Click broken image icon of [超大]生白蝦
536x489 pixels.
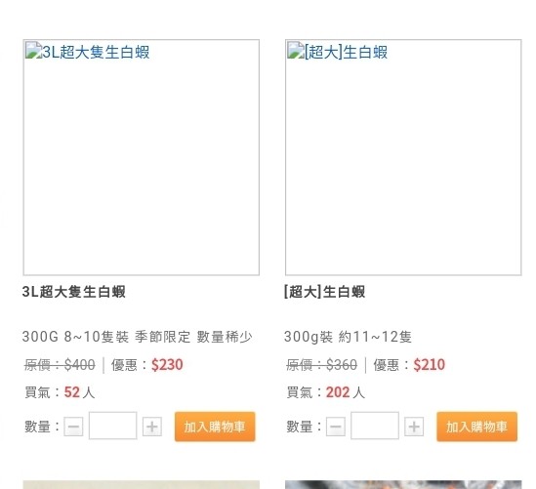[296, 50]
